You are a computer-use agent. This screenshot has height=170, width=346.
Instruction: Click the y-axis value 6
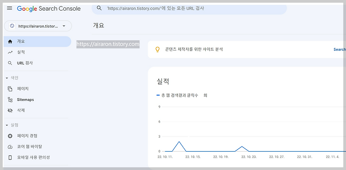point(159,122)
